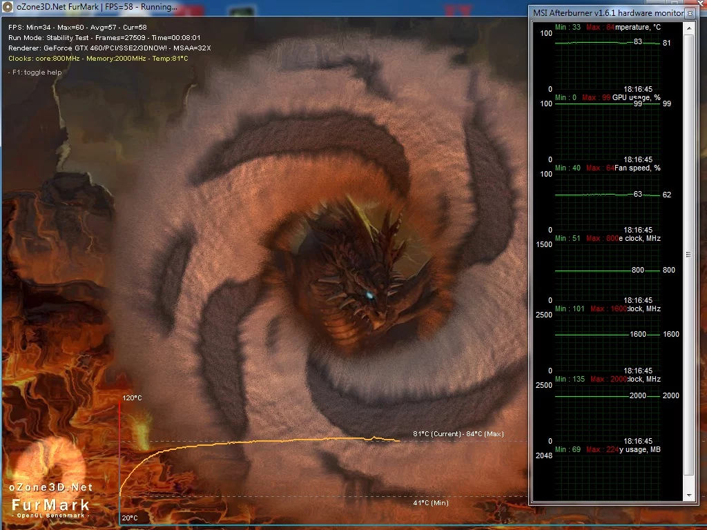Click the 'Run Mode: Stability Test' line
The height and width of the screenshot is (530, 707).
click(104, 37)
